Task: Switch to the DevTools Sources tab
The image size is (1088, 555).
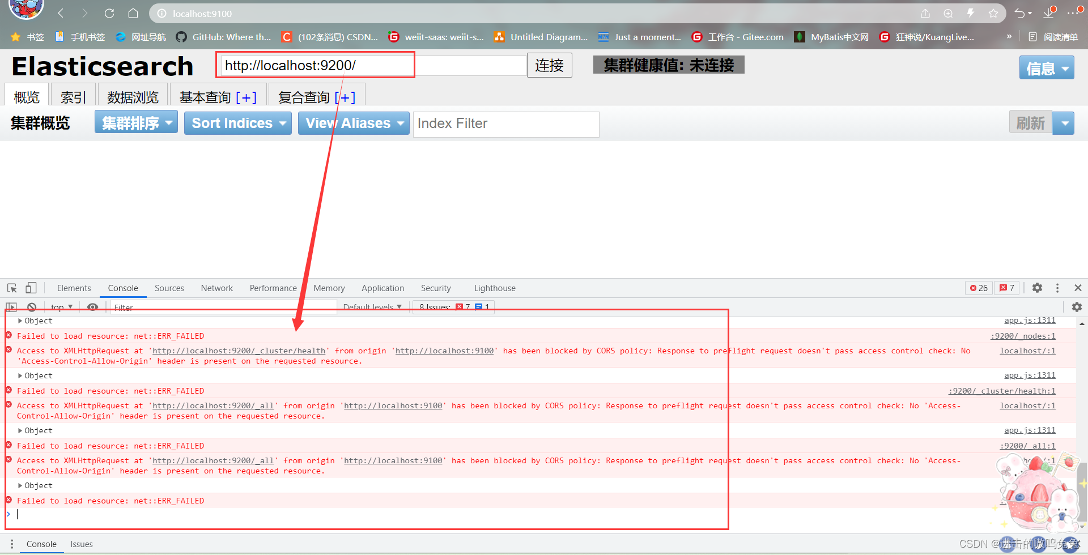Action: [x=169, y=288]
